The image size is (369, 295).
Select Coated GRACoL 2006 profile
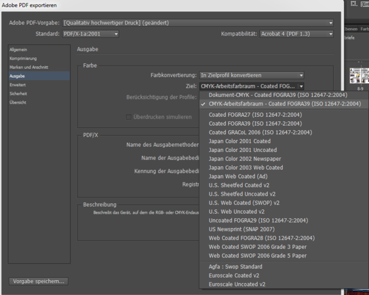[x=284, y=132]
